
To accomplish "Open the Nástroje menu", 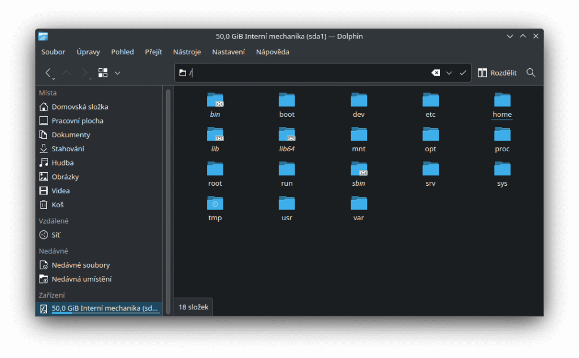I will (187, 52).
